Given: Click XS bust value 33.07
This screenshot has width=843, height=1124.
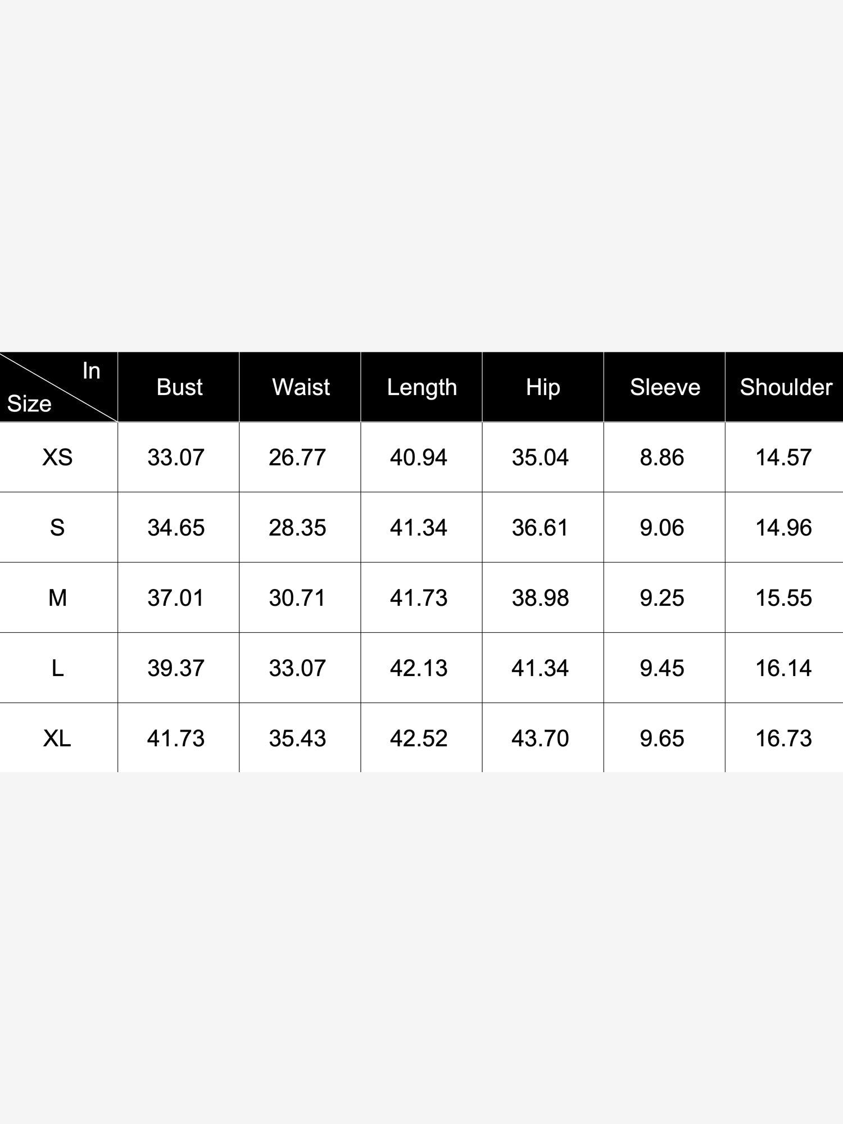Looking at the screenshot, I should [x=176, y=457].
